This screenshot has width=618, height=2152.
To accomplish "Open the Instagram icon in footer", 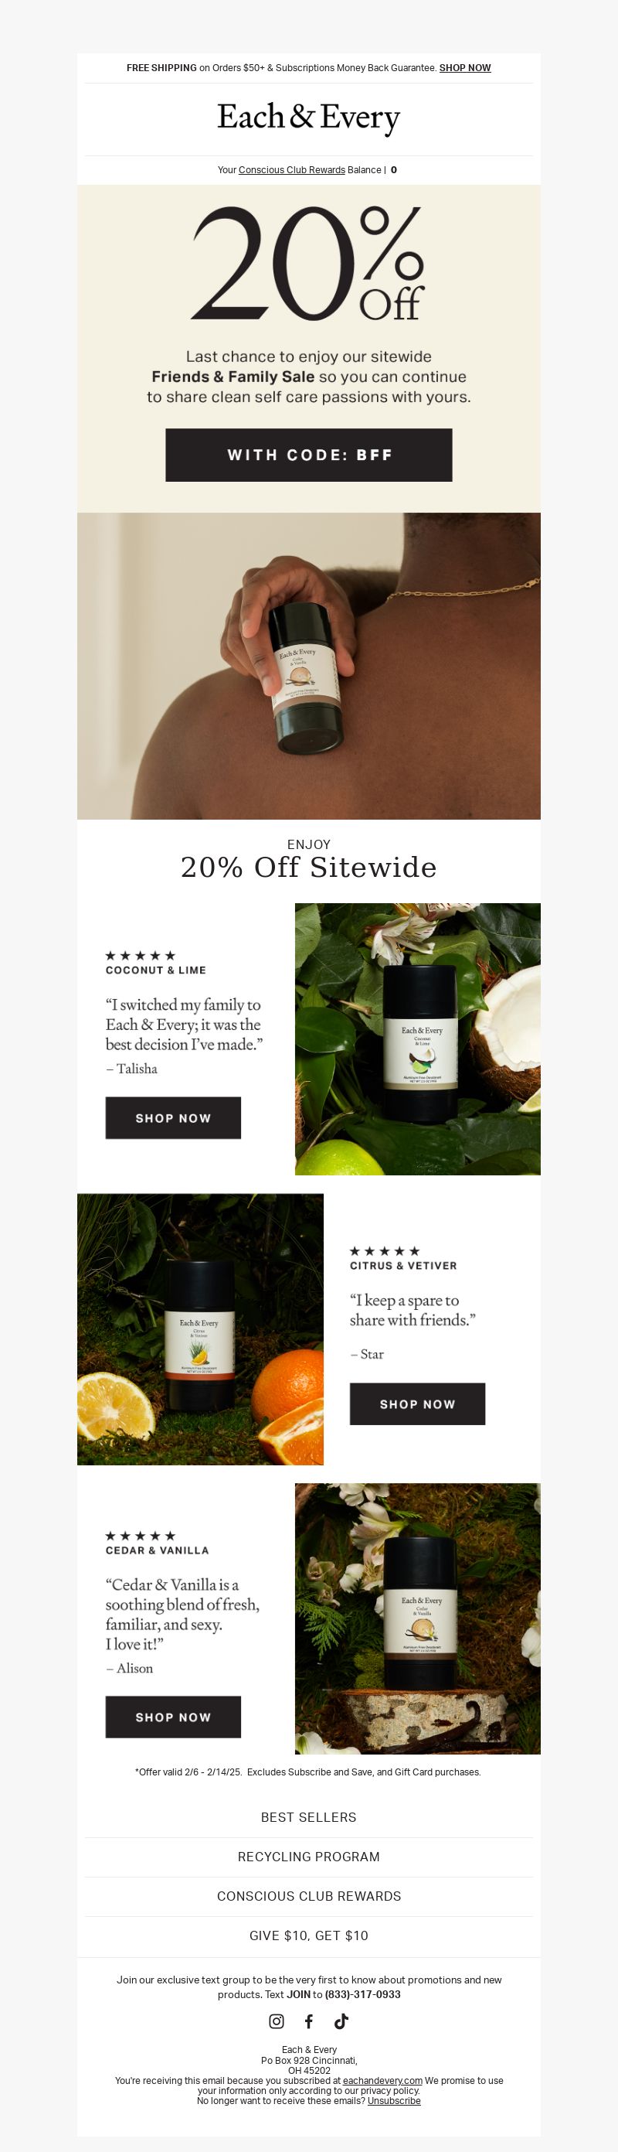I will click(277, 2021).
